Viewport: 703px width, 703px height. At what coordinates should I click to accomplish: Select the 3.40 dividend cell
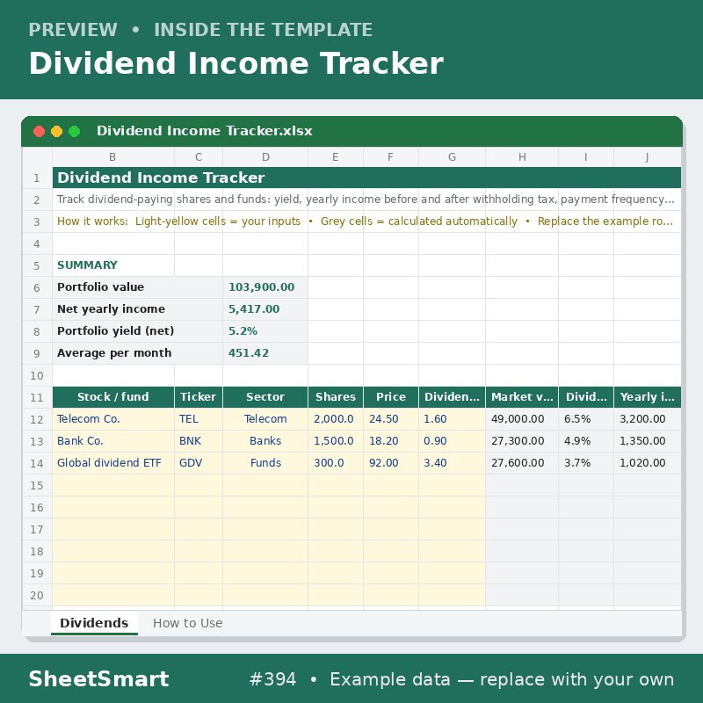[452, 463]
